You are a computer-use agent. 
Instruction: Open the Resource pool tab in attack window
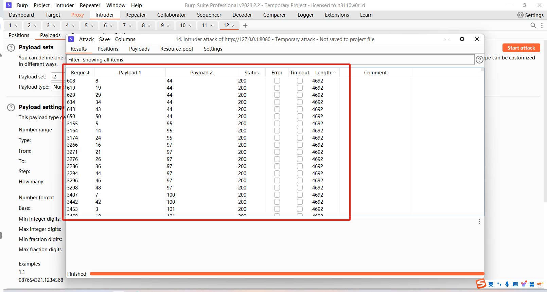[177, 49]
